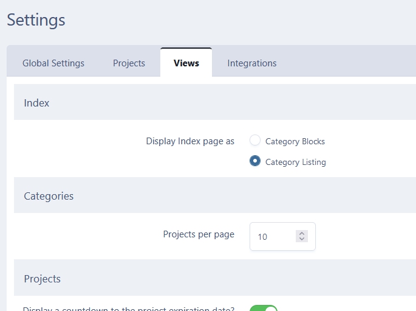Increase Projects per page with up arrow
Screen dimensions: 416x311
(x=302, y=234)
